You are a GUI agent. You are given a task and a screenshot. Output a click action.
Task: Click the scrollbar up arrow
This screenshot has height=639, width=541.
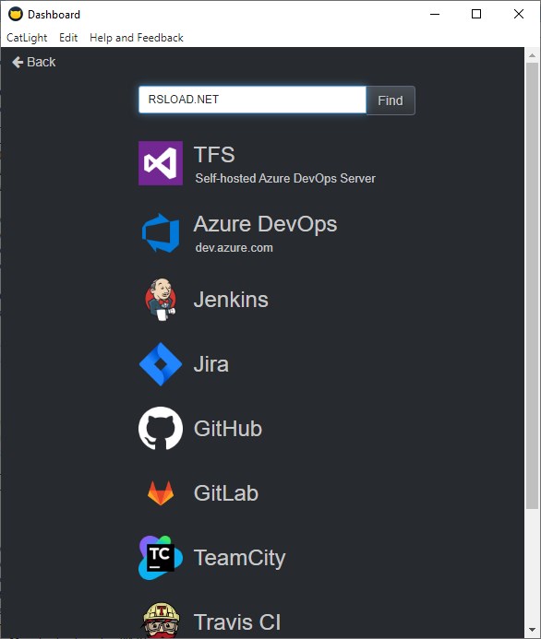pos(532,55)
